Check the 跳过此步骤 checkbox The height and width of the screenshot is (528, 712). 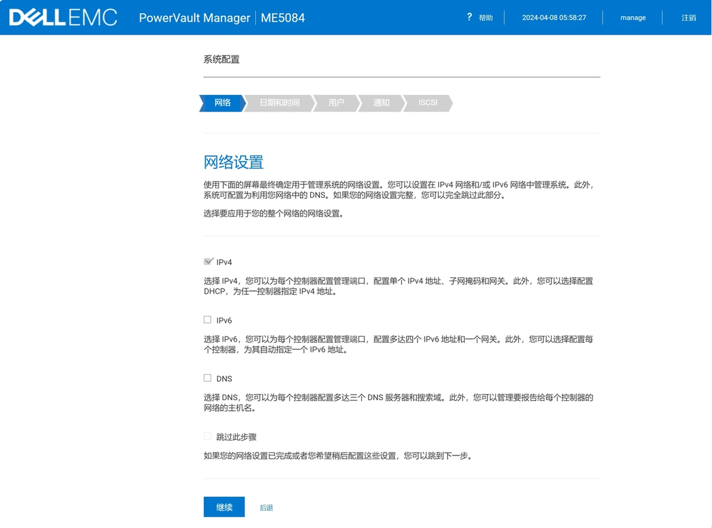pyautogui.click(x=207, y=436)
